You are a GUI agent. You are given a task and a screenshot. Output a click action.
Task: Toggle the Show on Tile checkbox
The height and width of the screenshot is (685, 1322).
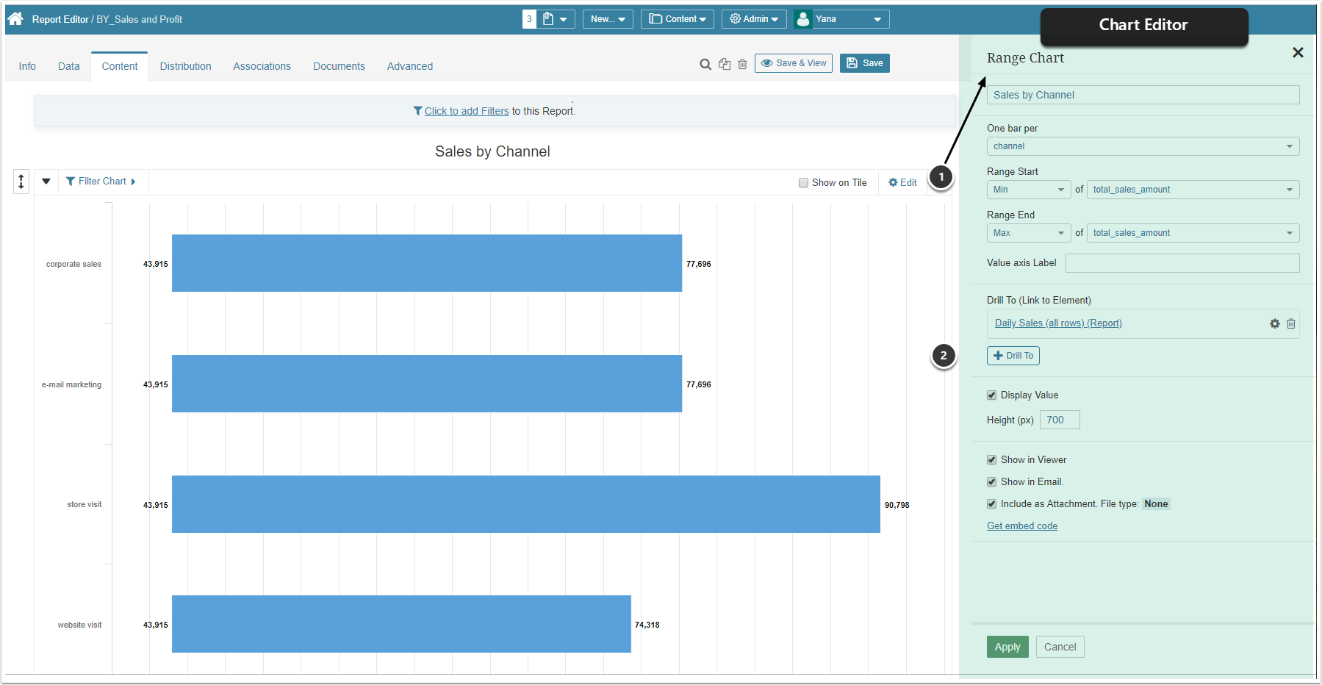coord(804,183)
